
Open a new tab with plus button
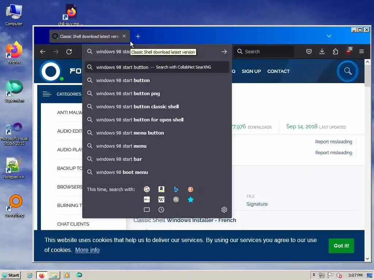(x=138, y=36)
